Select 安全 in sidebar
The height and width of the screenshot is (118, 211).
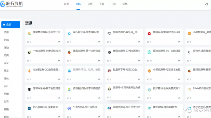[x=6, y=63]
